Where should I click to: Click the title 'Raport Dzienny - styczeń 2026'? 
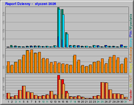click(31, 4)
